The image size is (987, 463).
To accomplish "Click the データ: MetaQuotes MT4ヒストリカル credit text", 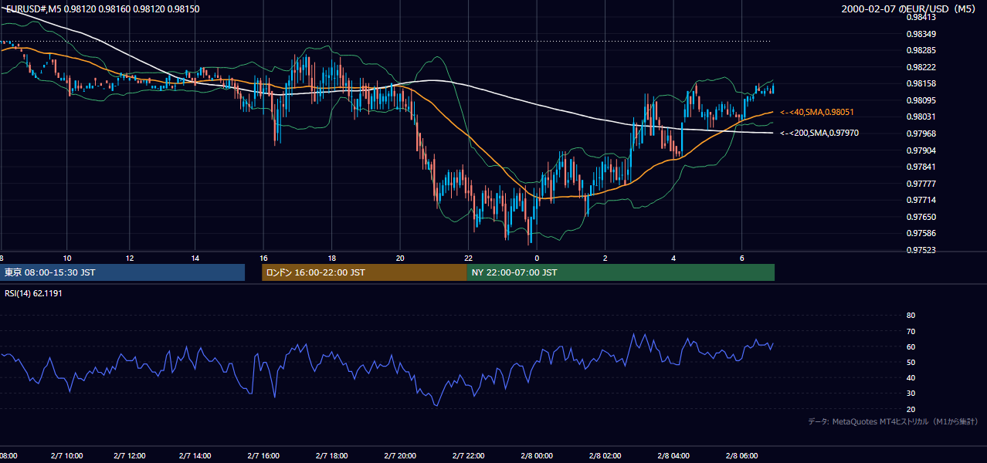I will [x=893, y=421].
